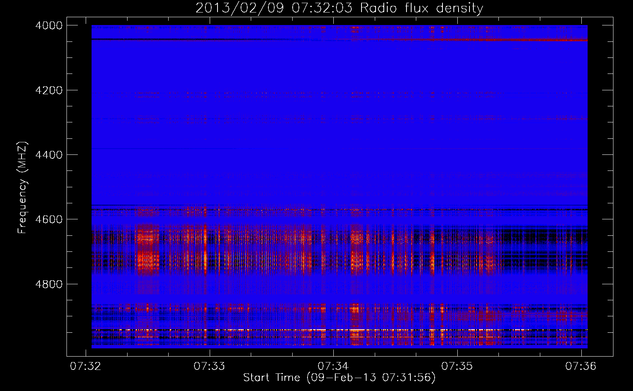Click the 07:36 time tick label
633x391 pixels.
click(x=581, y=366)
